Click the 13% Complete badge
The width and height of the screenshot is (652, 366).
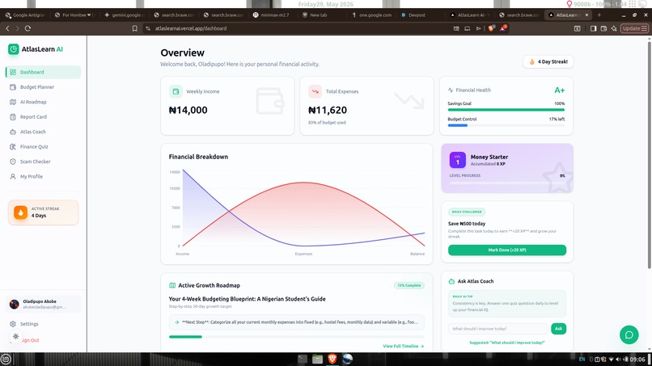409,285
